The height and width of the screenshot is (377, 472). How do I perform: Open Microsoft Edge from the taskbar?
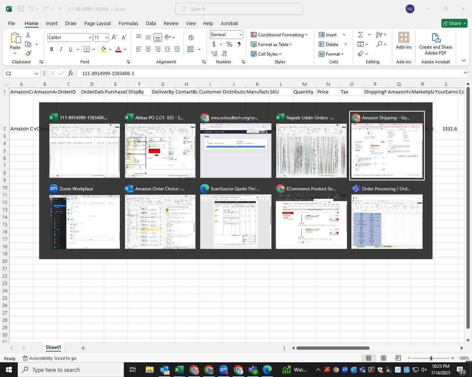click(x=267, y=370)
